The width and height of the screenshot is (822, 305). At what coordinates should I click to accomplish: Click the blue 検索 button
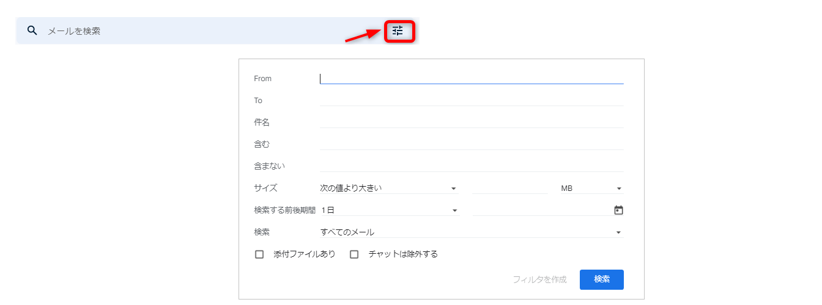601,279
